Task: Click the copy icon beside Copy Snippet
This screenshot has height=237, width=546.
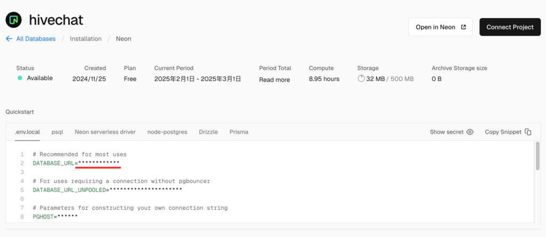Action: coord(528,132)
